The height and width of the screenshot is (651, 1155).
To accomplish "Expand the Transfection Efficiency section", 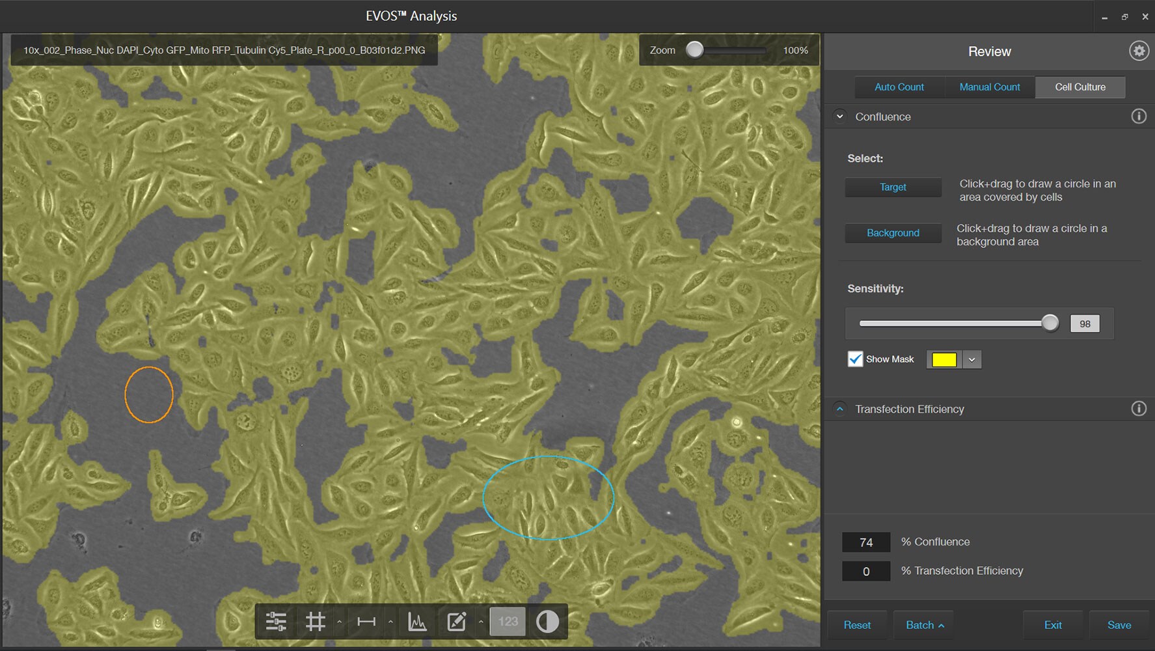I will click(x=839, y=409).
